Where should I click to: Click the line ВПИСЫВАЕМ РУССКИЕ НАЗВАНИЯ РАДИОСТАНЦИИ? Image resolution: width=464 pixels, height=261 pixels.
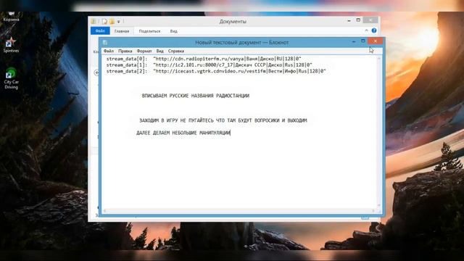(196, 96)
